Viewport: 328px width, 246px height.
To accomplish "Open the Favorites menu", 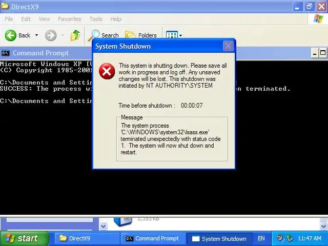I will coord(70,19).
